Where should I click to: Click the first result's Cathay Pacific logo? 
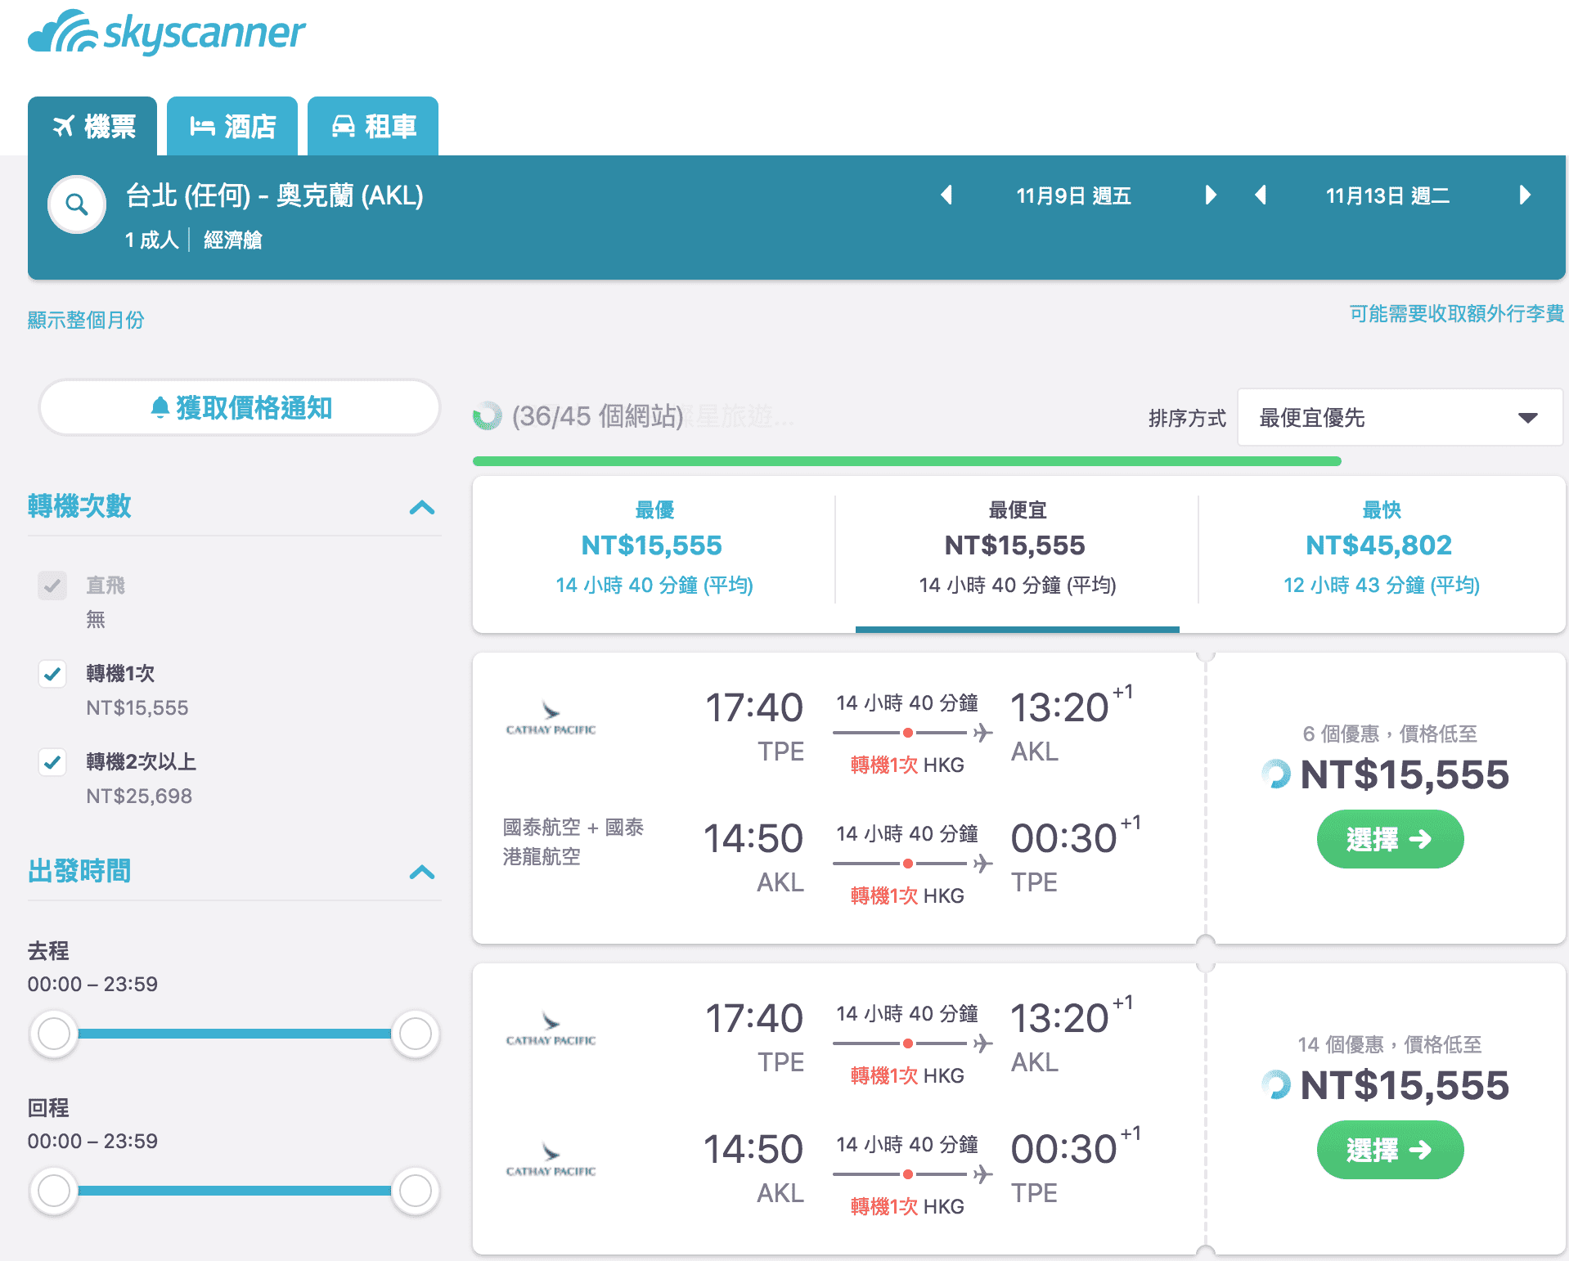(551, 718)
